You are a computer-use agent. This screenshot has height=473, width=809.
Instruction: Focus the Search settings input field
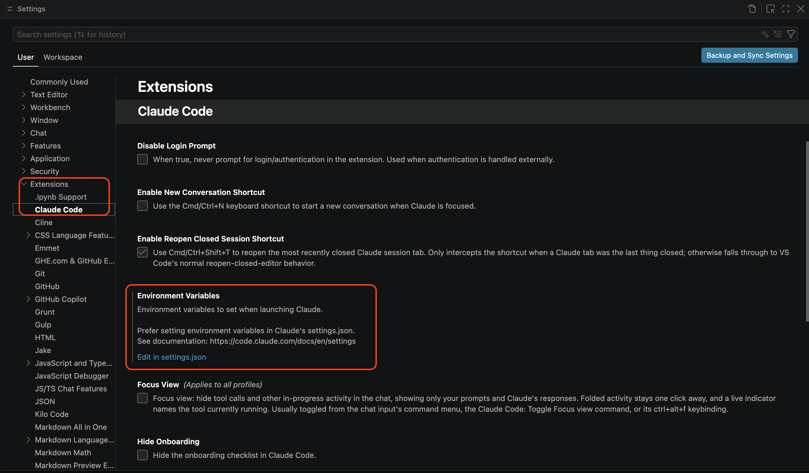(x=385, y=34)
